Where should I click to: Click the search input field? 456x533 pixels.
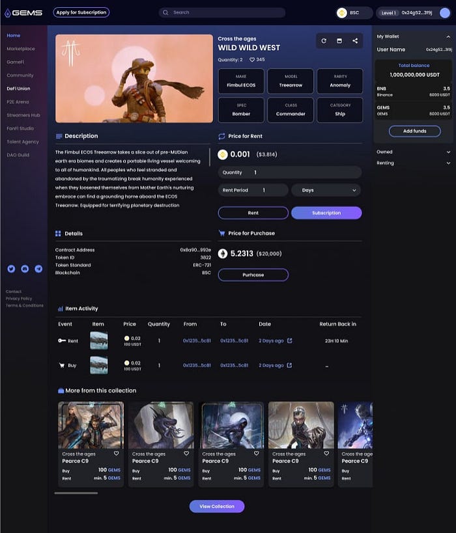(x=222, y=12)
